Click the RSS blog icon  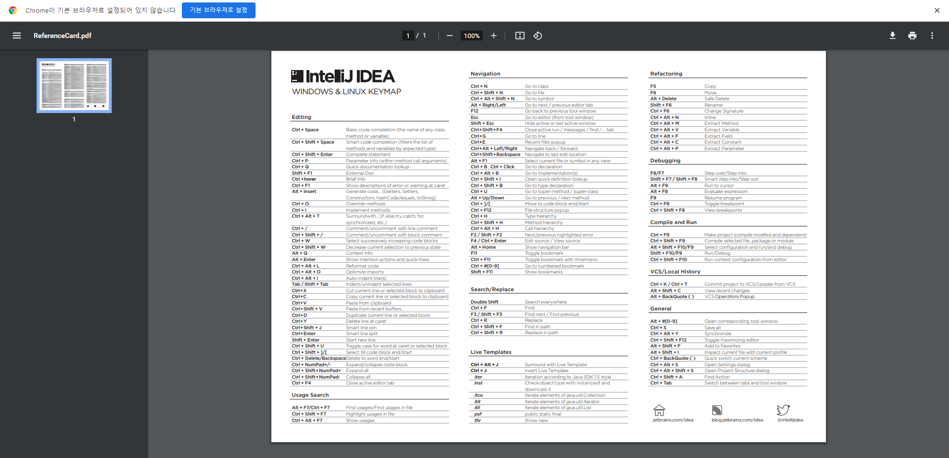click(x=717, y=410)
